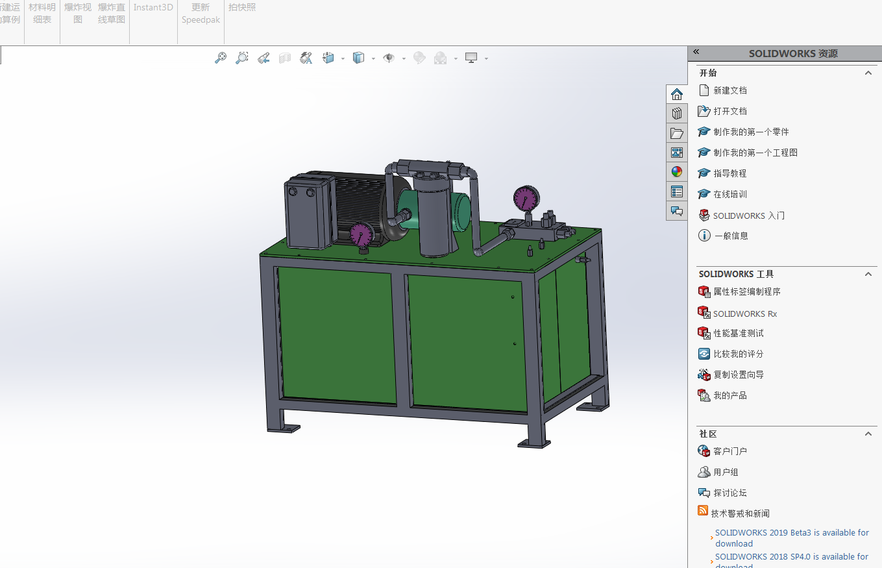The image size is (882, 568).
Task: Click the 爆炸视图 ribbon command
Action: pyautogui.click(x=78, y=13)
